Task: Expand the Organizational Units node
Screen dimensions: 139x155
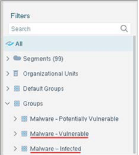Action: 8,74
